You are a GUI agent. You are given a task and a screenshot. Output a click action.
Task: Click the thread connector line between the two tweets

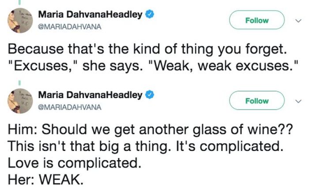19,83
